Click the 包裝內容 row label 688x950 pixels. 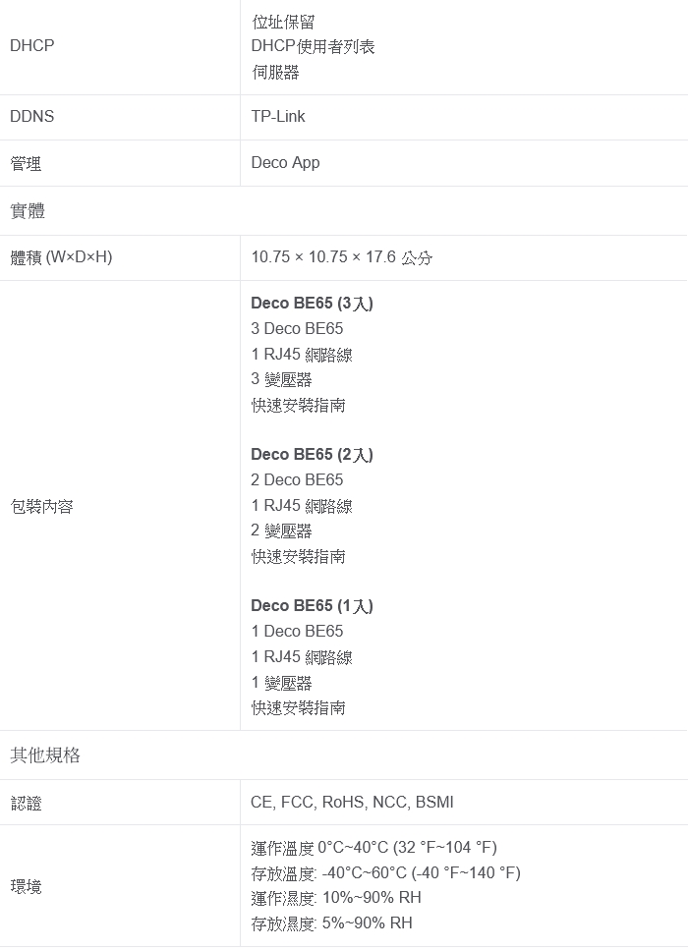(41, 507)
